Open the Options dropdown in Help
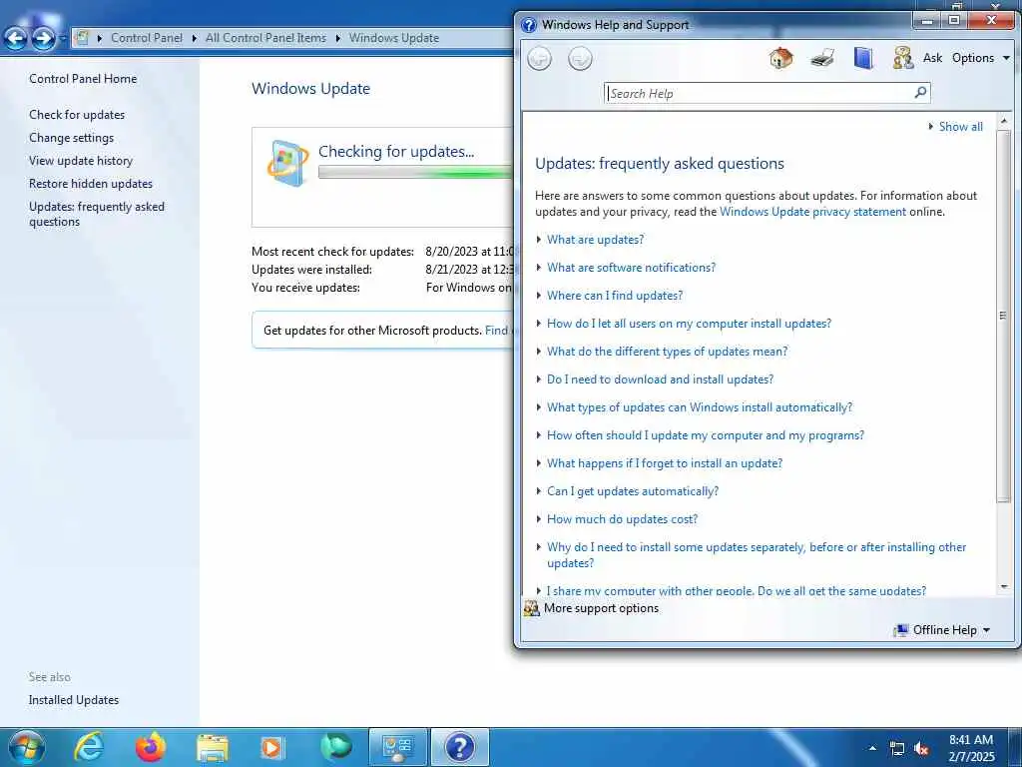Viewport: 1022px width, 767px height. [981, 58]
